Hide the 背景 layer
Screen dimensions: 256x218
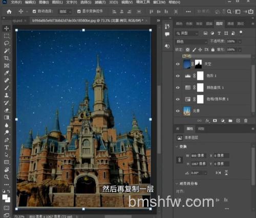point(178,111)
